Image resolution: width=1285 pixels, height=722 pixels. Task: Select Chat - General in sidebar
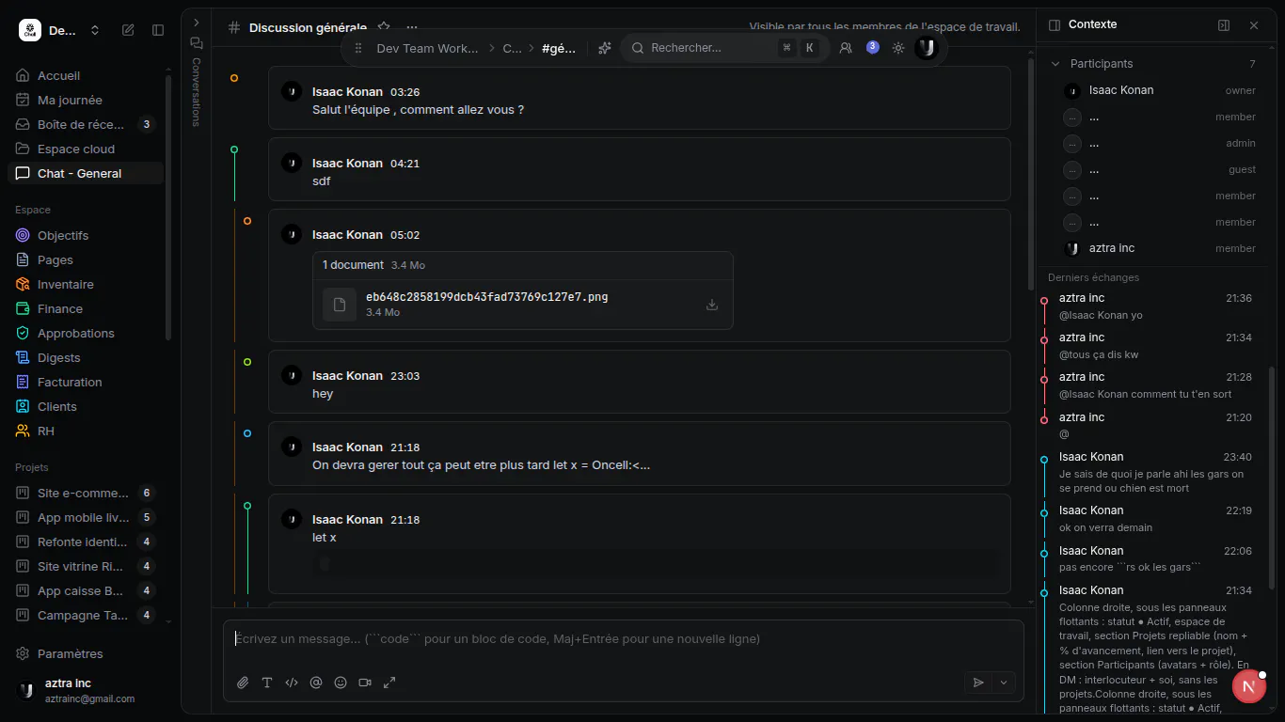[85, 173]
